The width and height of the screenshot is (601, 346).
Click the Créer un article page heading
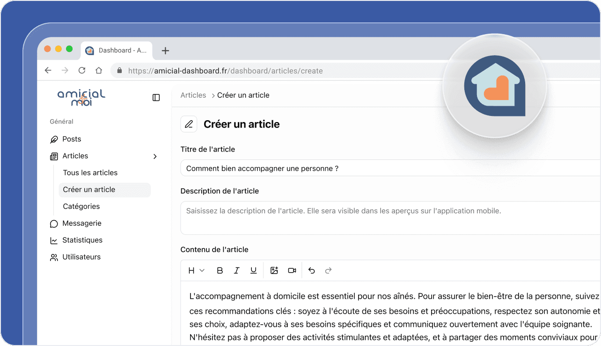(x=242, y=124)
